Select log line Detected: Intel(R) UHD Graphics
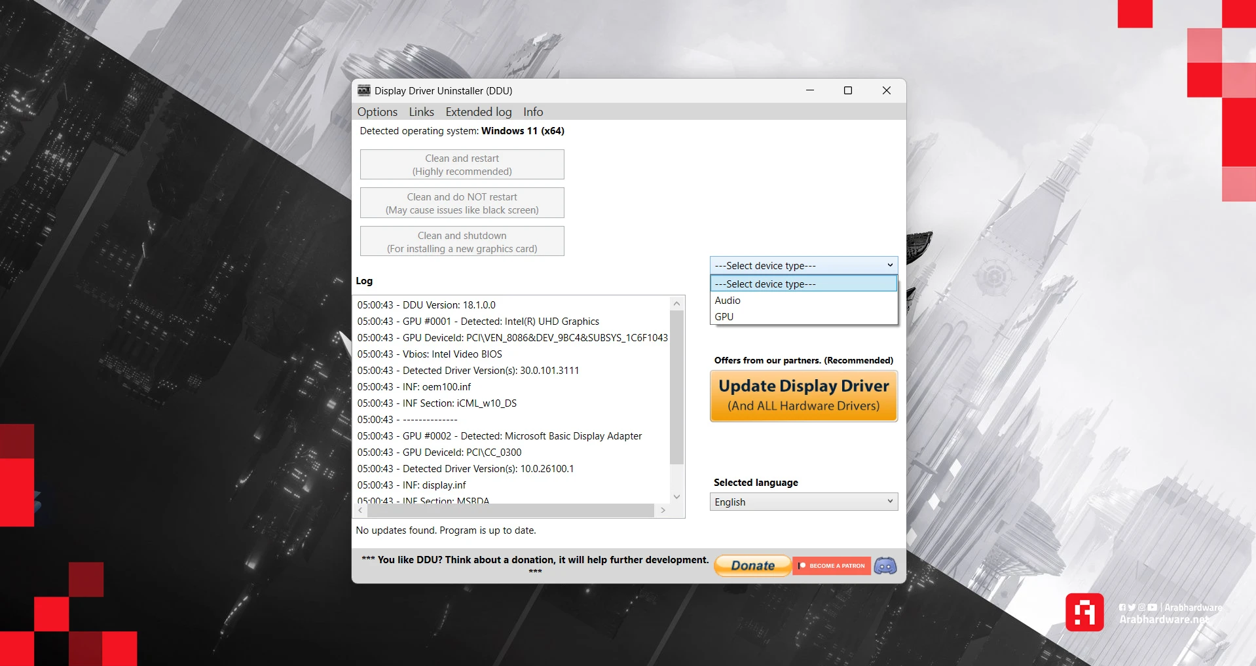 pyautogui.click(x=478, y=322)
